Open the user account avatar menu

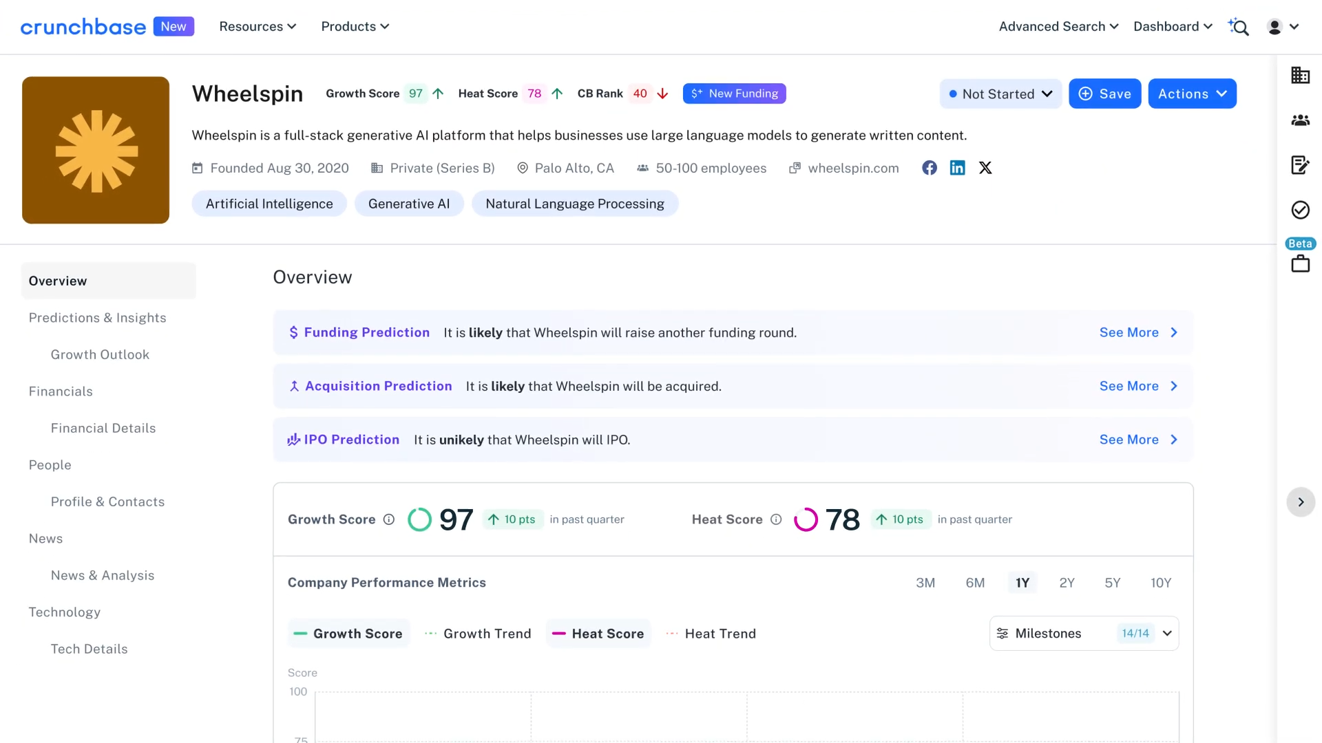[x=1283, y=27]
